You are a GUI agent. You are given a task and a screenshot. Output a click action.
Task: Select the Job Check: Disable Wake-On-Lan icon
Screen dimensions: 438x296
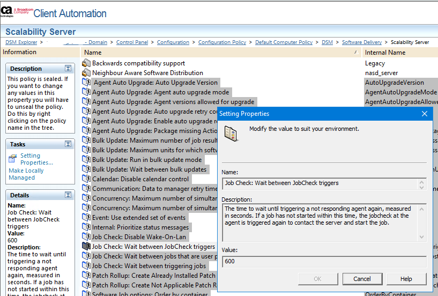point(86,237)
